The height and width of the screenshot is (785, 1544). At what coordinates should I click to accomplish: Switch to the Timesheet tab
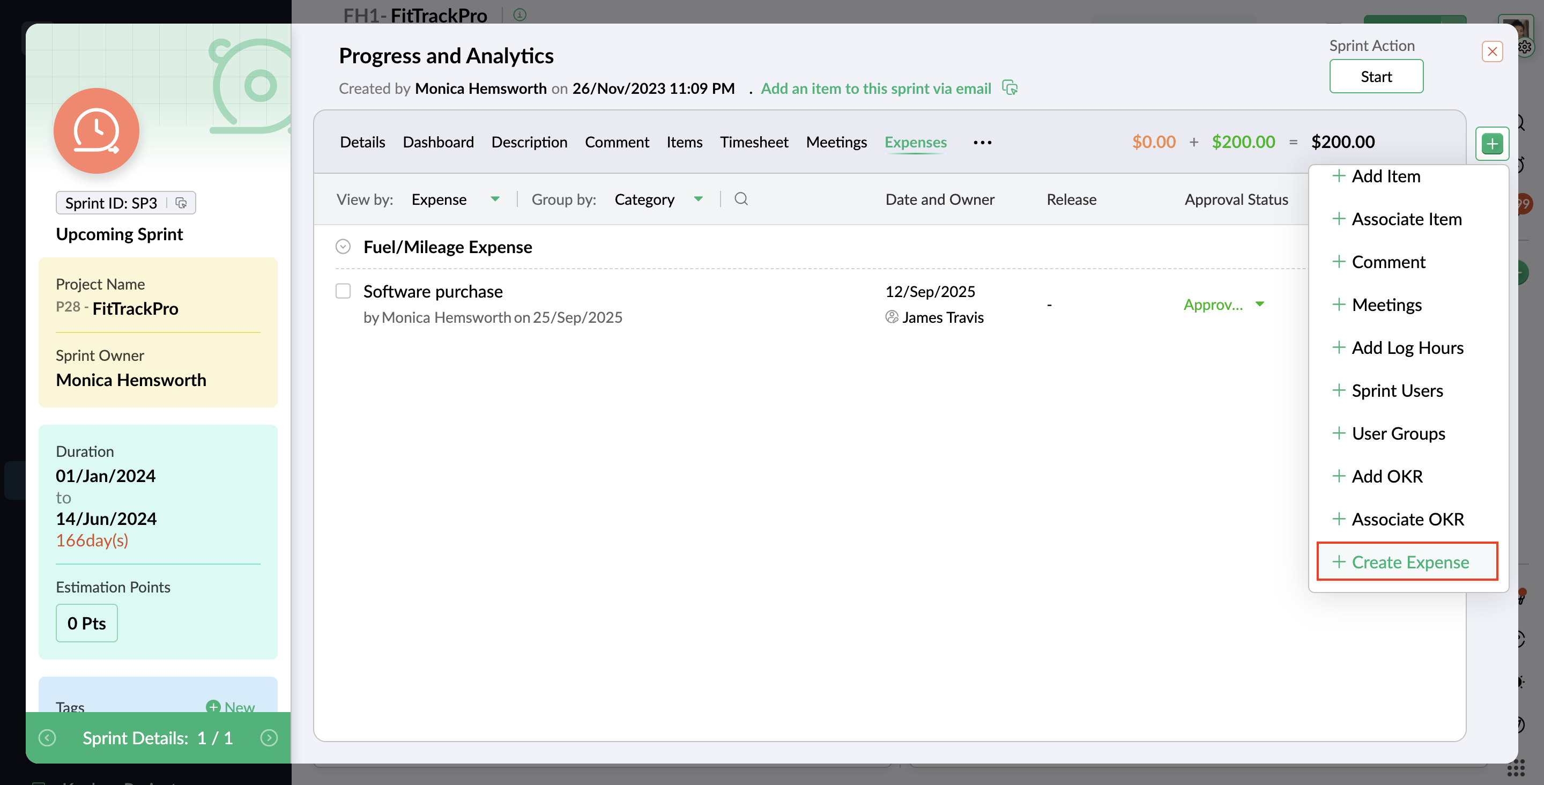754,142
